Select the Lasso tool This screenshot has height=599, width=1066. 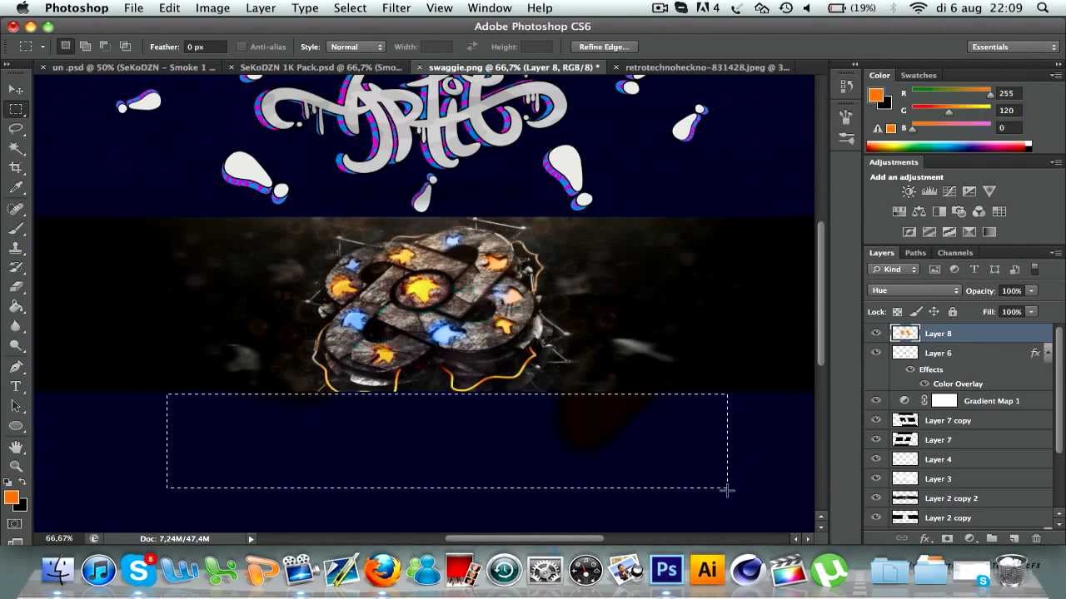pyautogui.click(x=16, y=129)
